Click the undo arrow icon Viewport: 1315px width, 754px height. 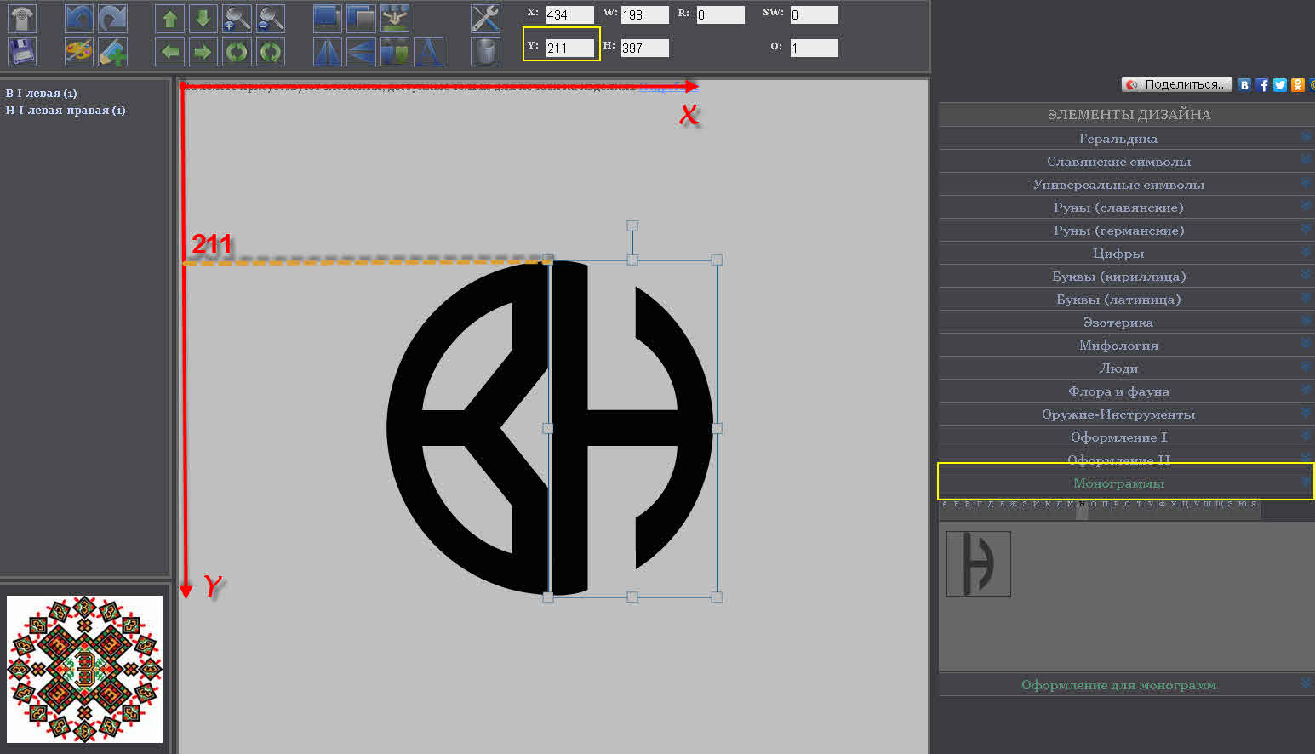click(79, 18)
